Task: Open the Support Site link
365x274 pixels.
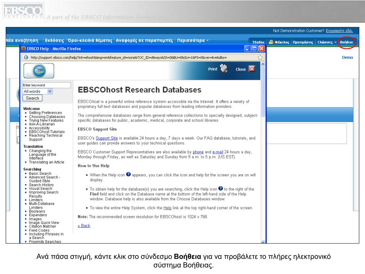Action: coord(107,138)
